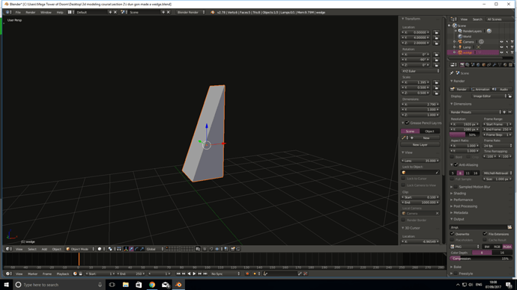Lock the Scale Z transform padlock

click(x=436, y=93)
